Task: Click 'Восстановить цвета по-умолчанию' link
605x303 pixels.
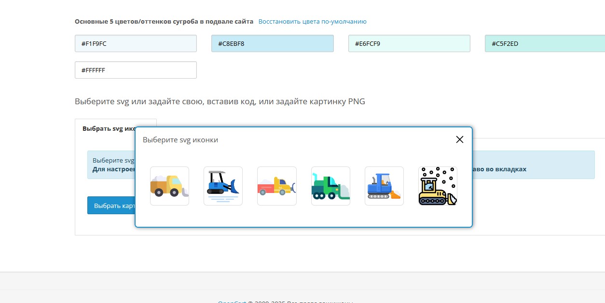Action: (x=312, y=22)
